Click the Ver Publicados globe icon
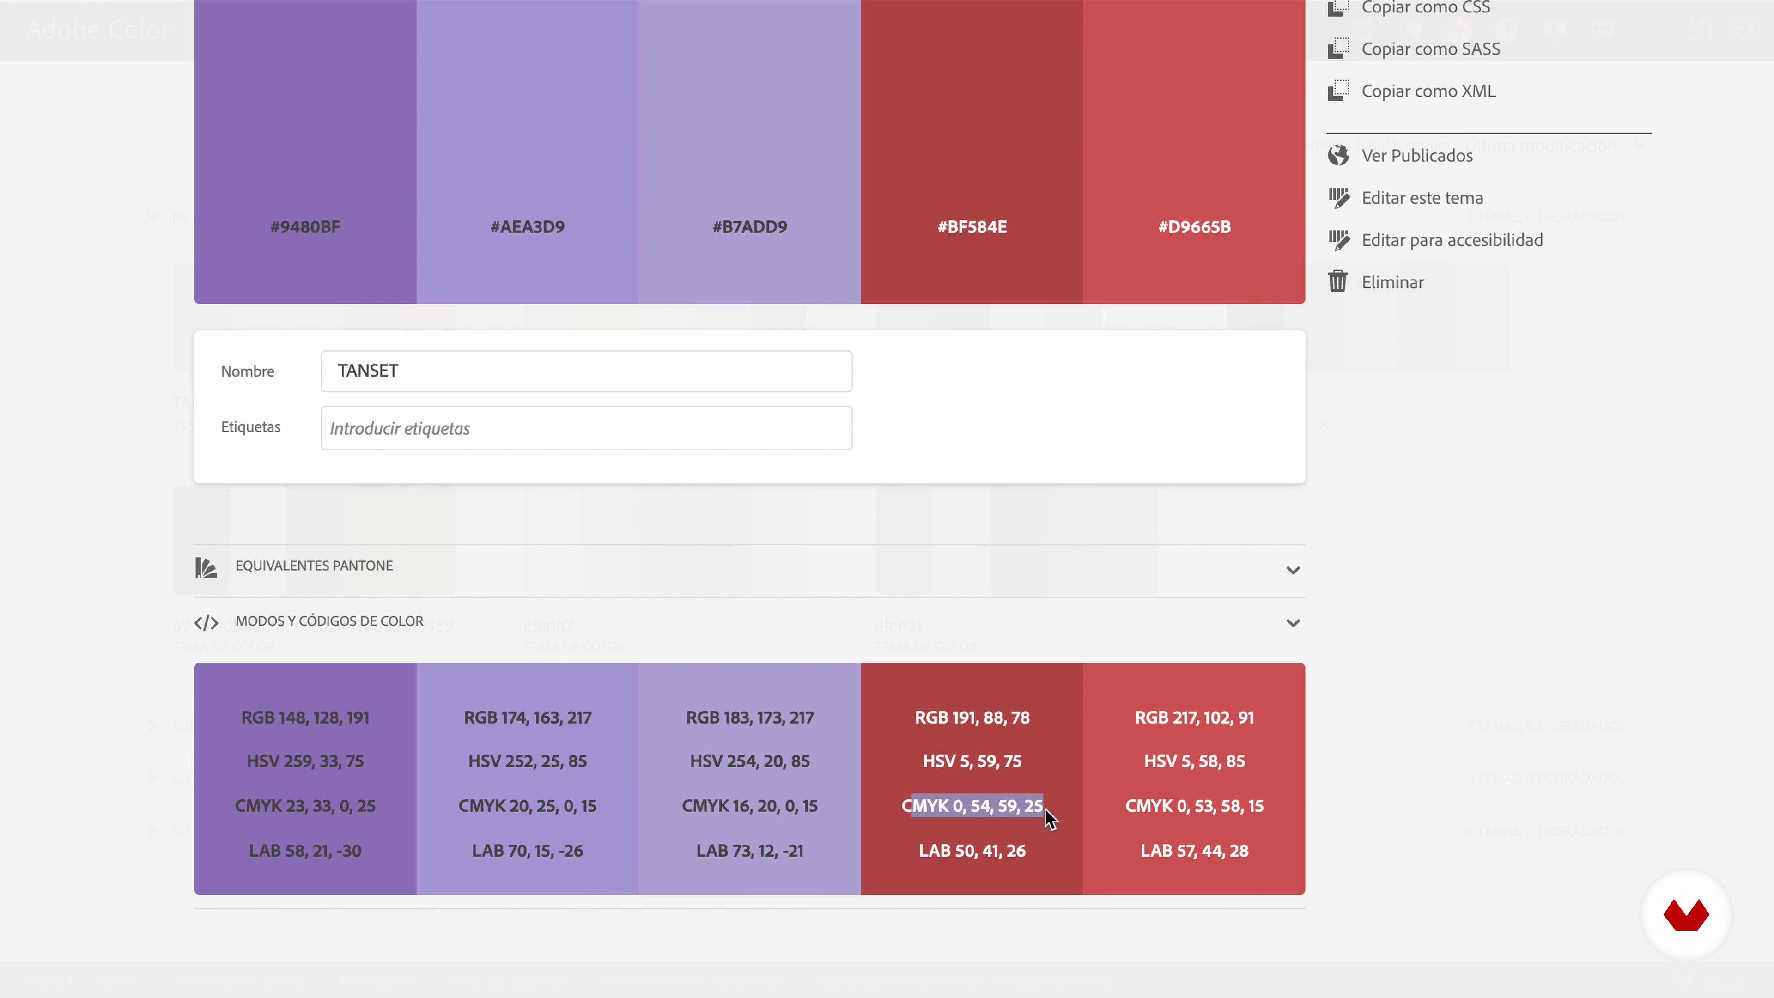 pos(1338,156)
